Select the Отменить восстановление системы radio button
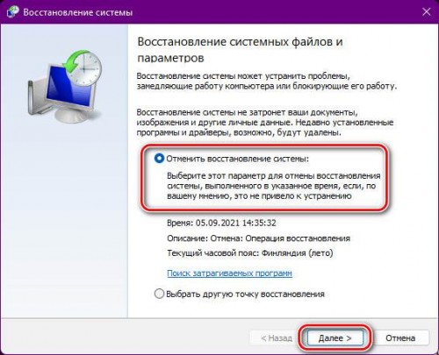439x355 pixels. 159,159
